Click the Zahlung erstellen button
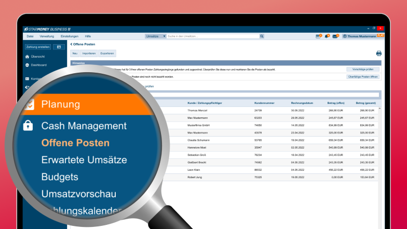Screen dimensions: 407x229 coord(38,47)
